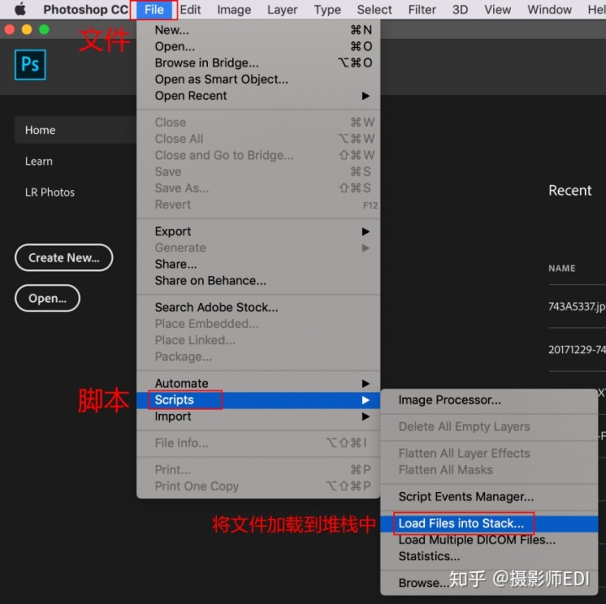Run Image Processor... script
Image resolution: width=606 pixels, height=604 pixels.
click(489, 400)
